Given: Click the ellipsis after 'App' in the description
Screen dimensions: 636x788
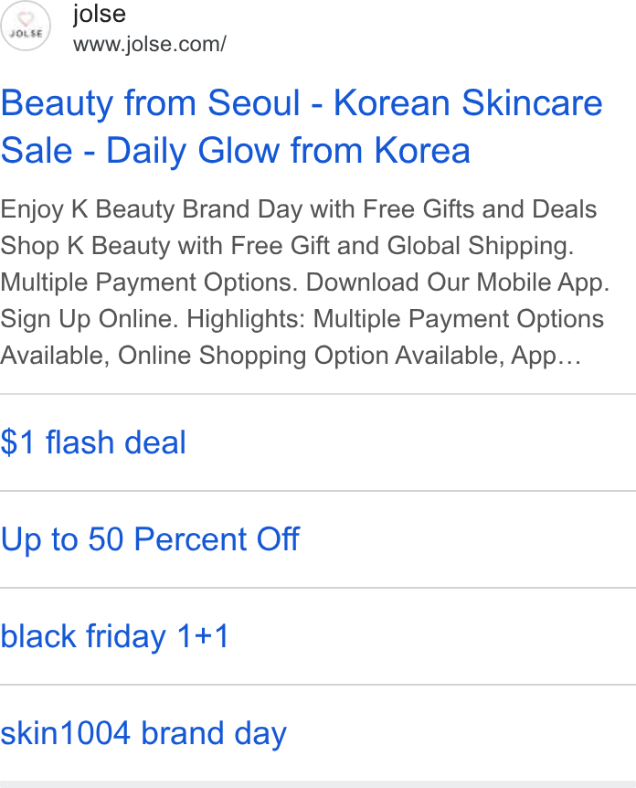Looking at the screenshot, I should (x=569, y=357).
